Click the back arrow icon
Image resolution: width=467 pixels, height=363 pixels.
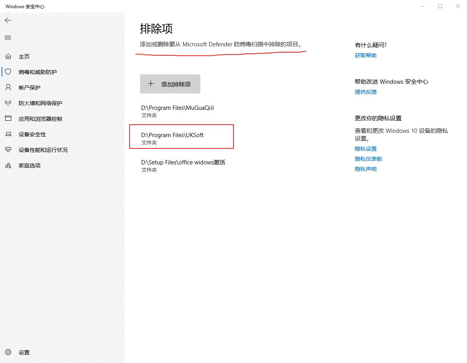click(8, 20)
